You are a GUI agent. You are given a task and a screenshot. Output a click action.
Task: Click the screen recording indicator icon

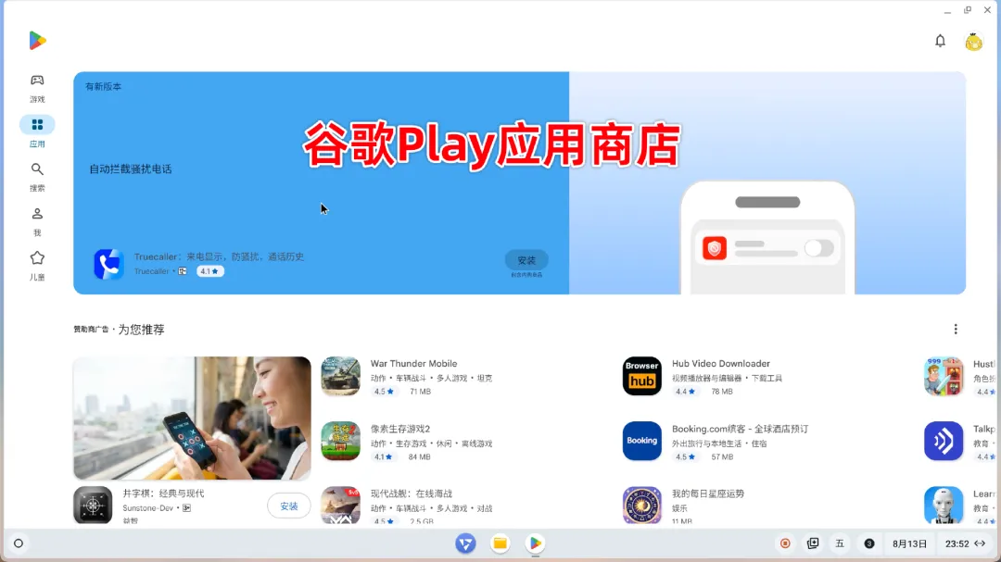tap(785, 543)
